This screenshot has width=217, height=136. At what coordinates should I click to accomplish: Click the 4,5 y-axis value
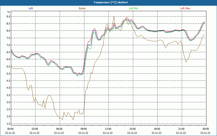tap(8, 81)
